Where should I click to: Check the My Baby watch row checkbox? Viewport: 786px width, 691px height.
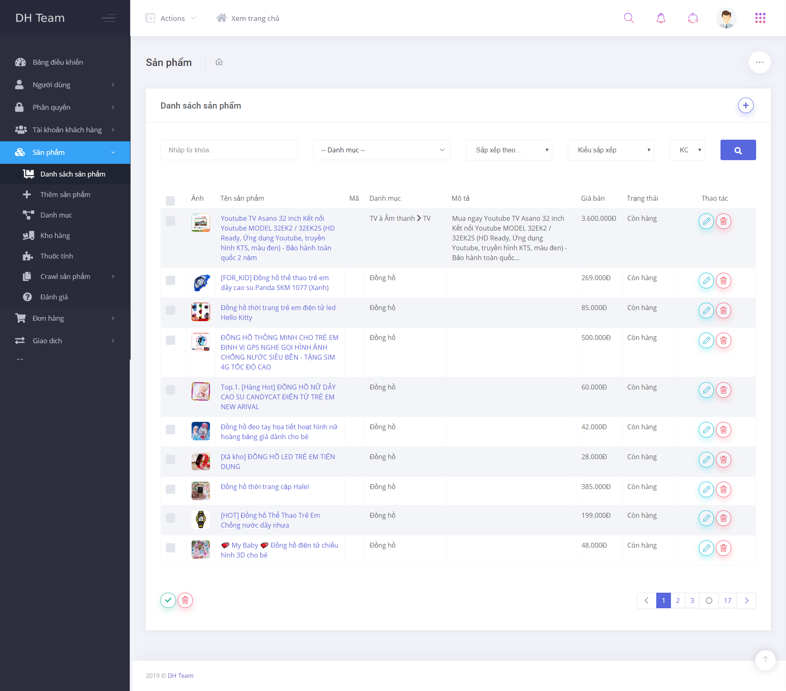pos(170,548)
